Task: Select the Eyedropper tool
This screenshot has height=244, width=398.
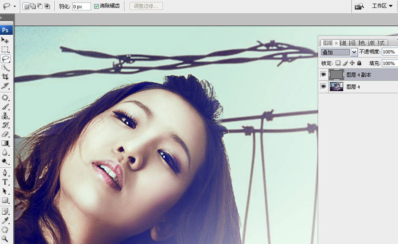Action: click(5, 221)
